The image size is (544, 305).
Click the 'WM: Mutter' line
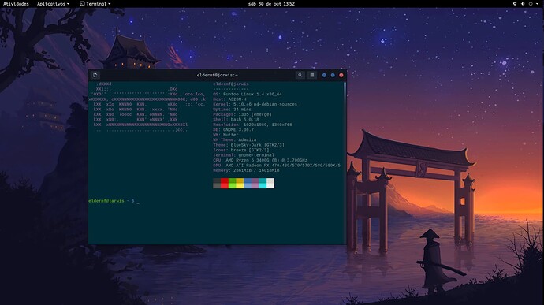tap(225, 135)
